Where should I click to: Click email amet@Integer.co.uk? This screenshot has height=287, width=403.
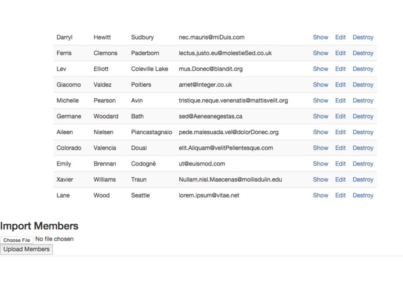(205, 85)
